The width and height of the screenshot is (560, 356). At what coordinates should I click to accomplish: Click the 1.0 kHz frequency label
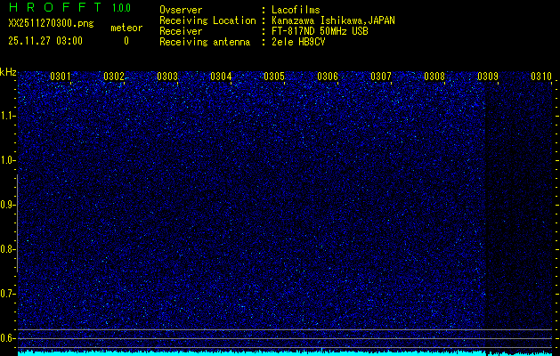pos(8,160)
